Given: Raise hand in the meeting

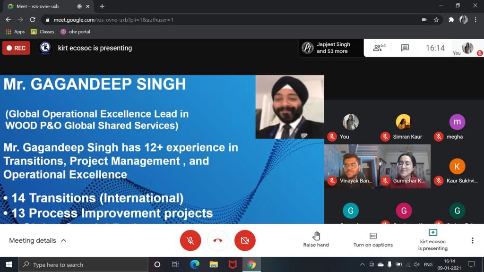Looking at the screenshot, I should (316, 240).
